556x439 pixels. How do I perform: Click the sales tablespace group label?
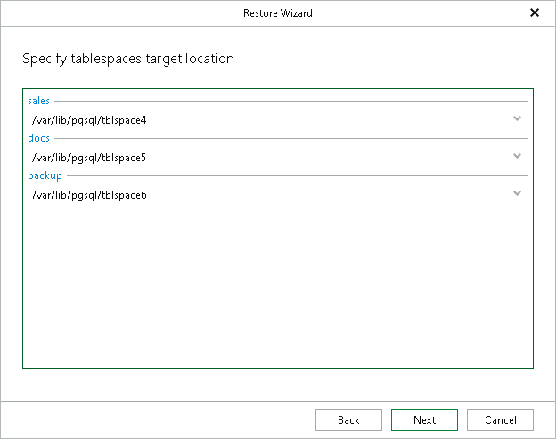[39, 102]
